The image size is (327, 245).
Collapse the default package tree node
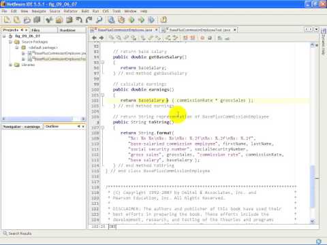pos(17,48)
